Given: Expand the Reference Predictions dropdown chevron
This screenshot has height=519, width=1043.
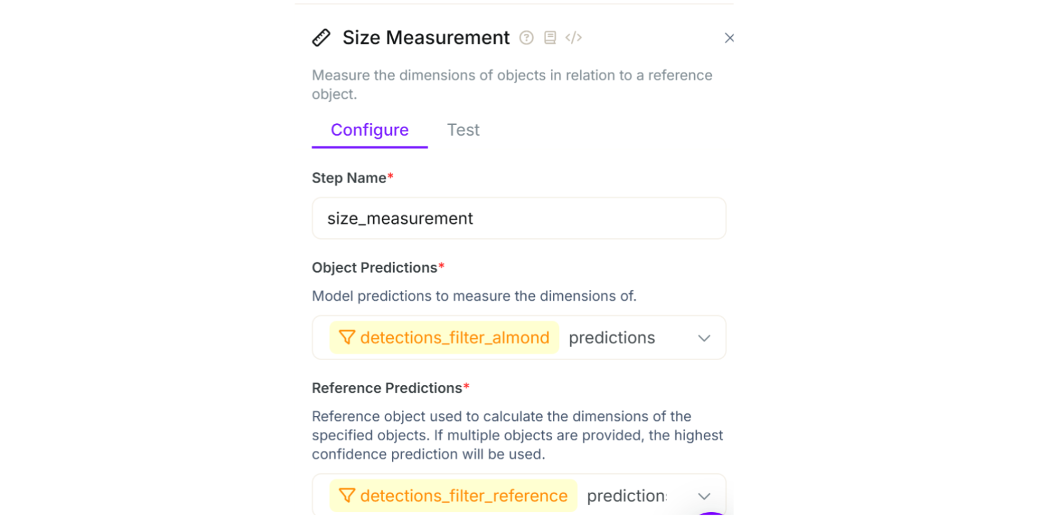Looking at the screenshot, I should [x=704, y=496].
